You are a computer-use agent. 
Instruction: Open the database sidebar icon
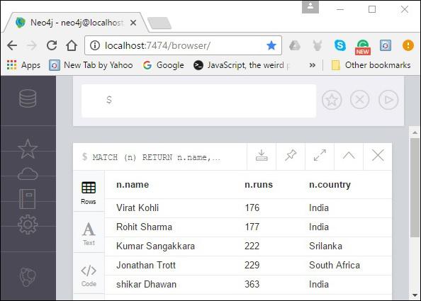[28, 98]
